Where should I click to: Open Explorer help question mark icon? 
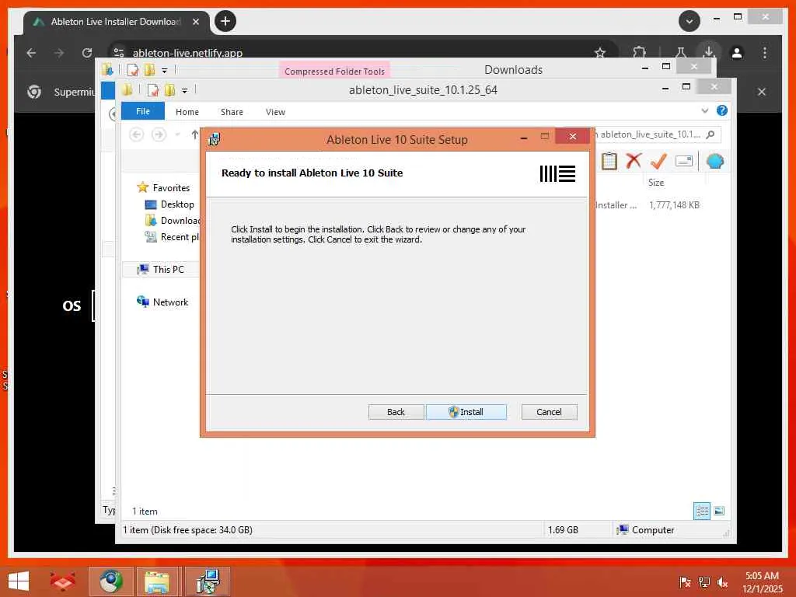coord(722,110)
